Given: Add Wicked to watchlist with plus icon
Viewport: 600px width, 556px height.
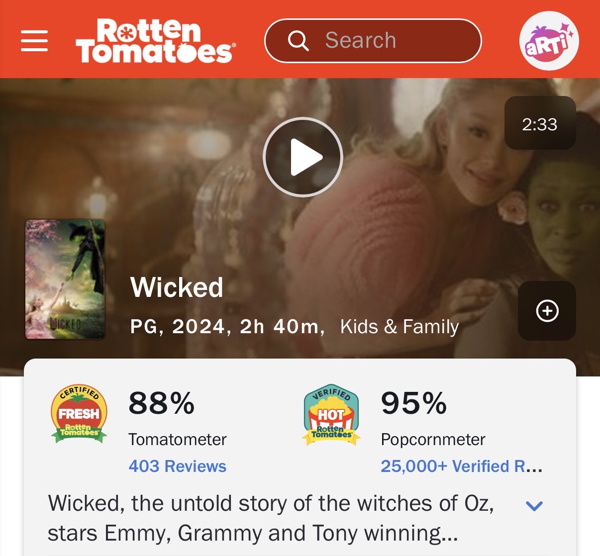Looking at the screenshot, I should click(x=547, y=311).
